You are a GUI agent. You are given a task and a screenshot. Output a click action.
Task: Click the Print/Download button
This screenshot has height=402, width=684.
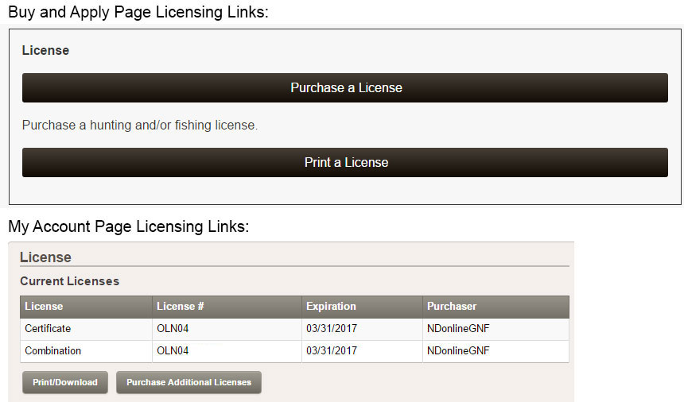pos(65,382)
